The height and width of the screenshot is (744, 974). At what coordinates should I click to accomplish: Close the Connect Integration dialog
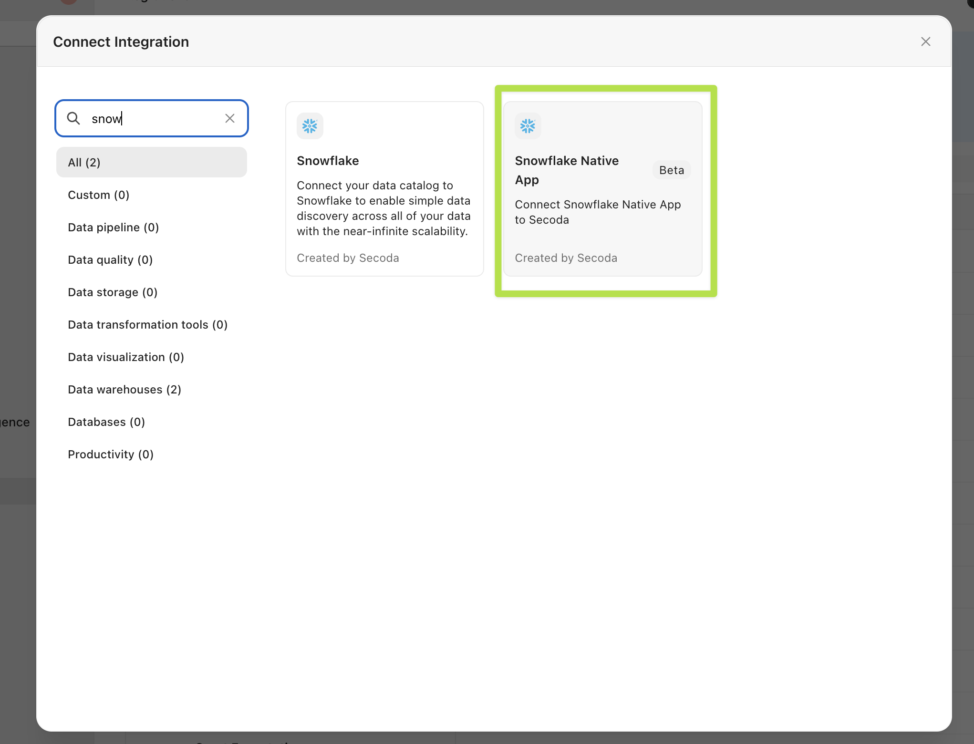[x=925, y=41]
